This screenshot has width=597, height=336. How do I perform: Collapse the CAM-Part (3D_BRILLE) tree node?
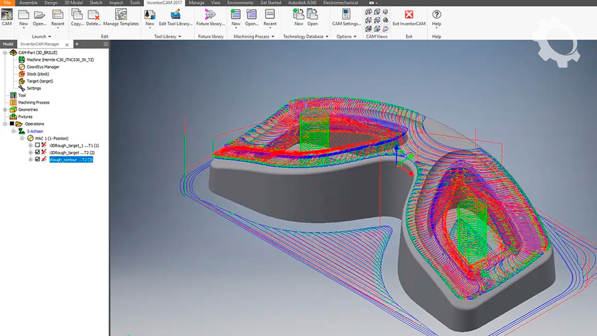[x=5, y=53]
